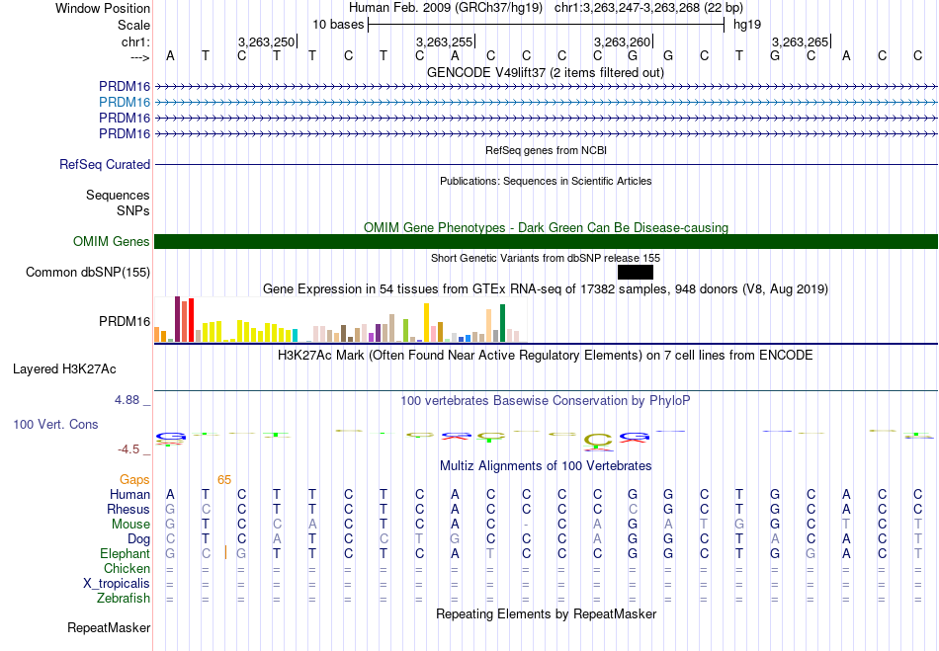This screenshot has height=651, width=939.
Task: Click the Window Position track label
Action: click(103, 8)
